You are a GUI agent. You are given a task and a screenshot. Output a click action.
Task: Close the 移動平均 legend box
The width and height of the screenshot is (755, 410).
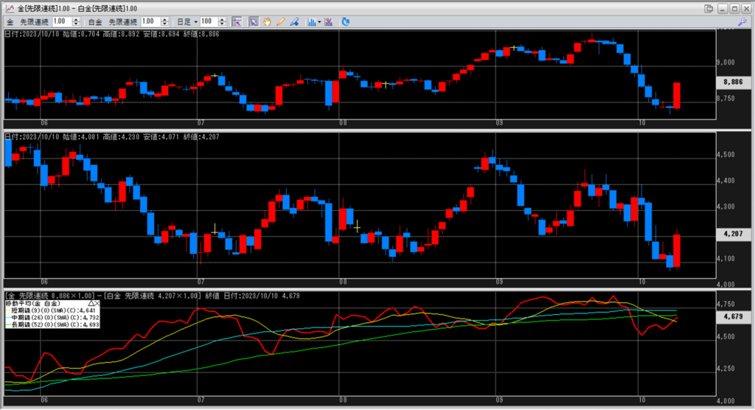[x=97, y=303]
